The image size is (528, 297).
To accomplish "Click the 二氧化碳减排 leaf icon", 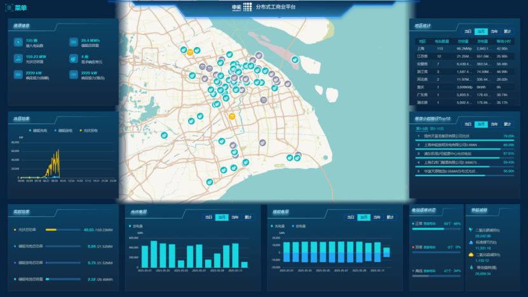I will click(470, 231).
